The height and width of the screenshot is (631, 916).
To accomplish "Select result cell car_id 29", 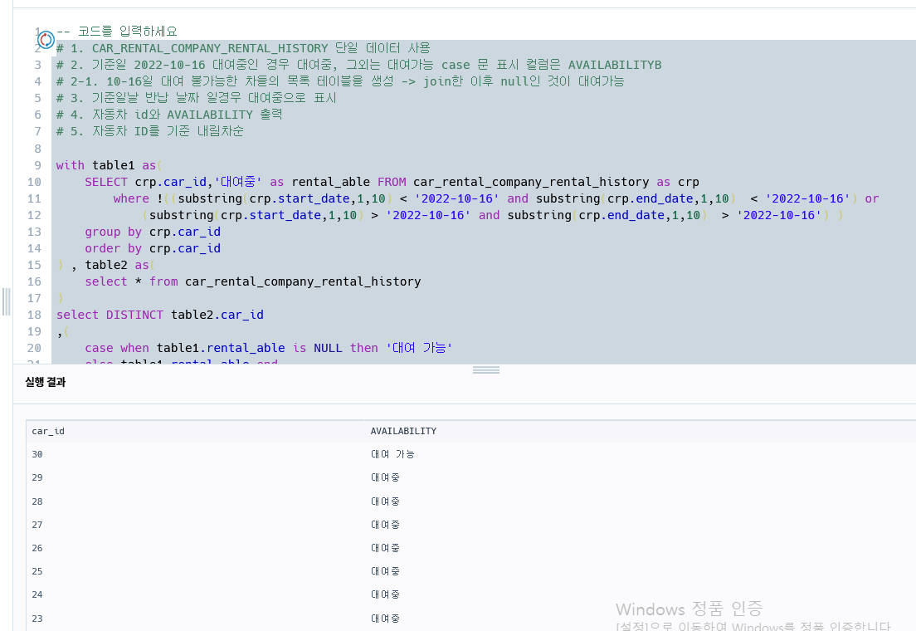I will click(x=37, y=477).
